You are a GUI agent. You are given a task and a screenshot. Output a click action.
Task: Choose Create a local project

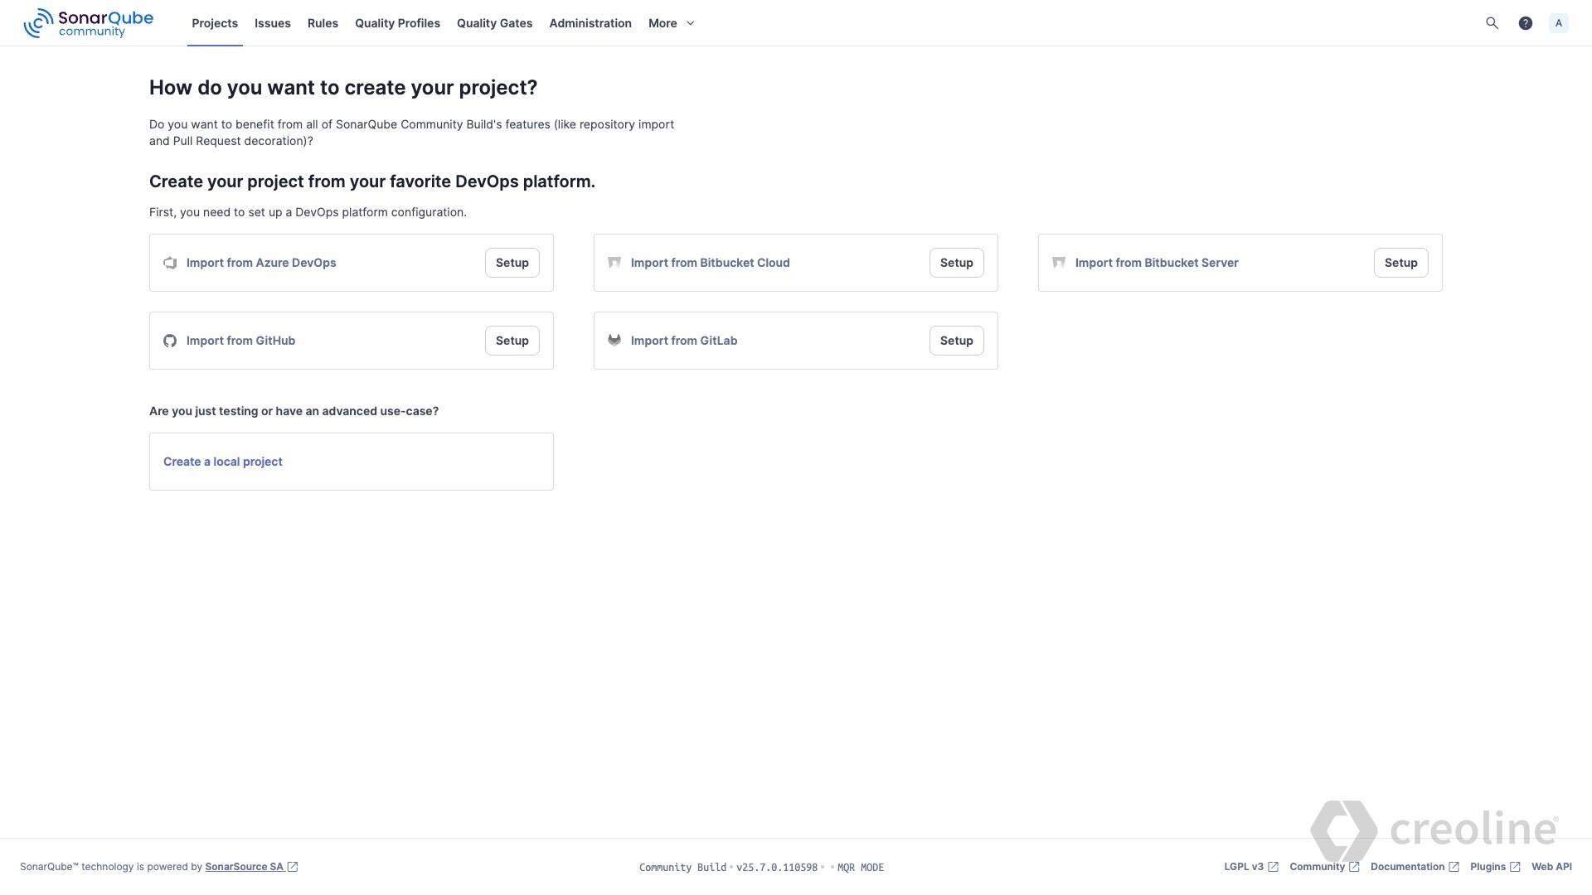[223, 462]
